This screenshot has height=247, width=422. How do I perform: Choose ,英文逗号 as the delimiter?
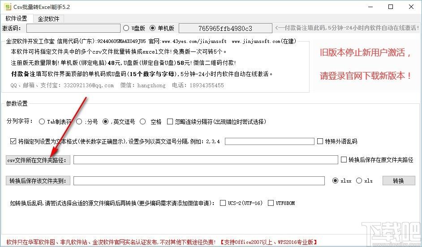tap(106, 122)
